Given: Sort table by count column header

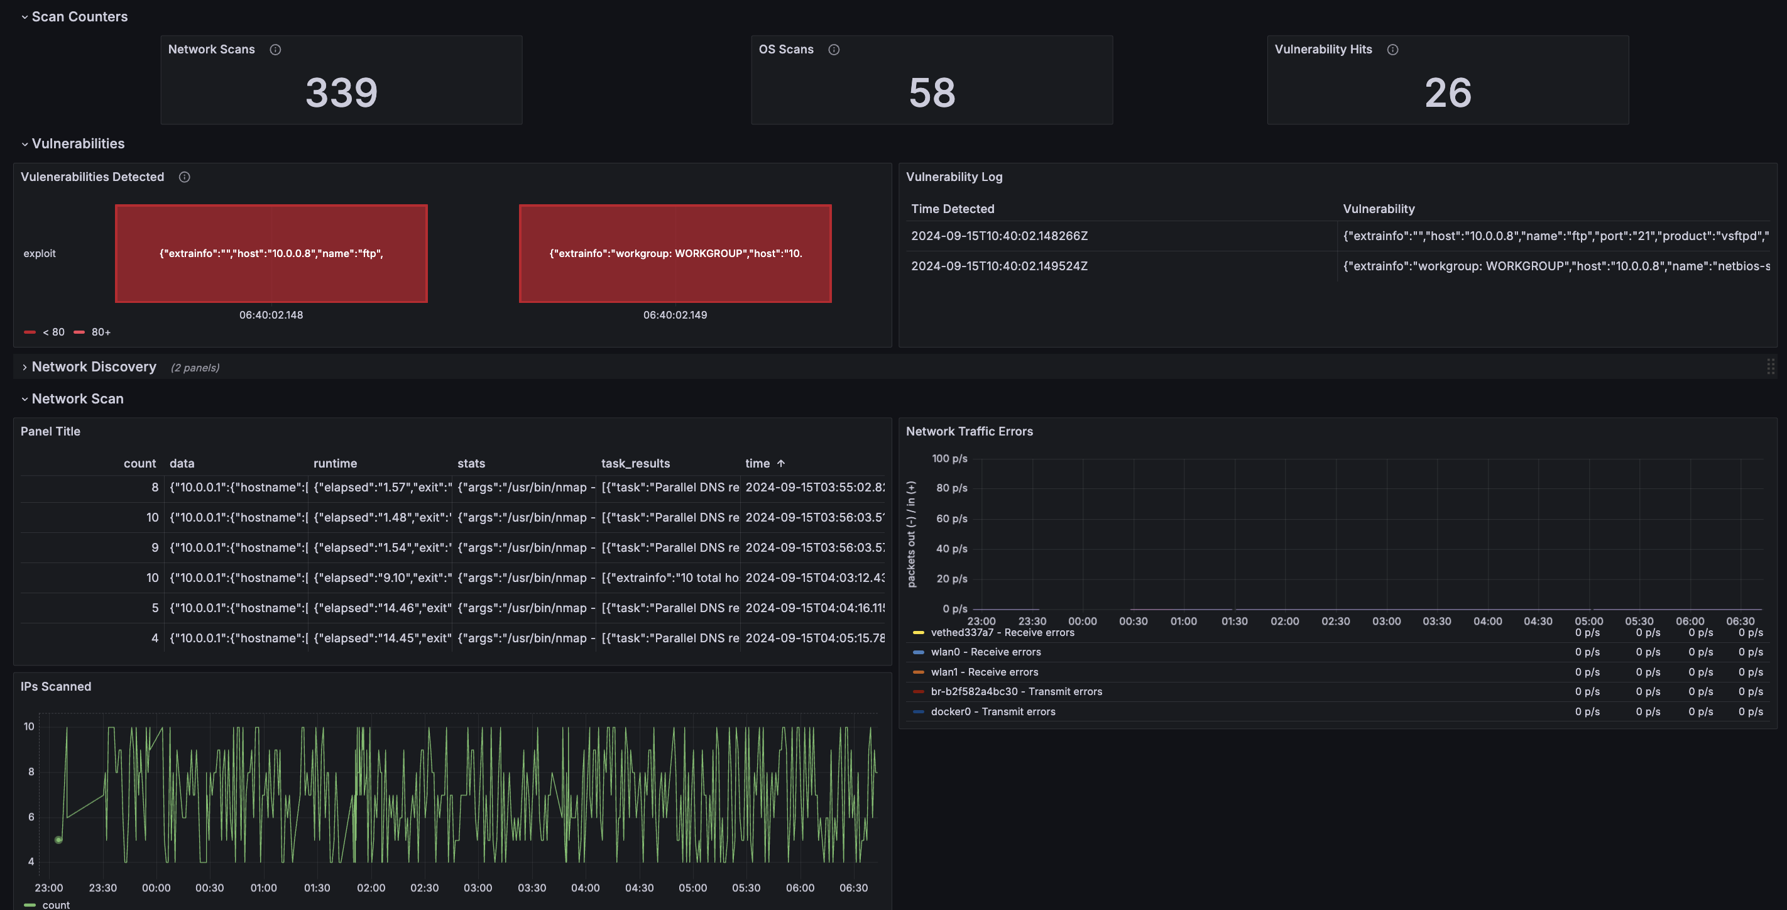Looking at the screenshot, I should [x=139, y=463].
